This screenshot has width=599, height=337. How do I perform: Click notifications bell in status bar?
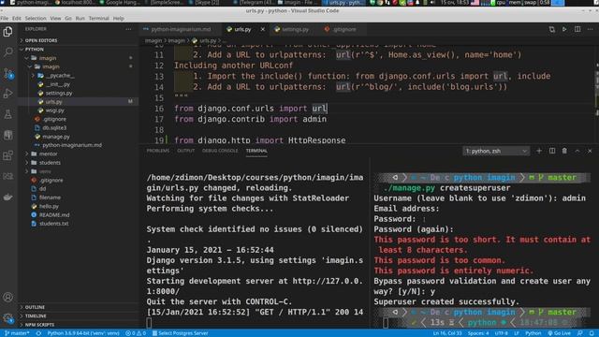click(592, 333)
